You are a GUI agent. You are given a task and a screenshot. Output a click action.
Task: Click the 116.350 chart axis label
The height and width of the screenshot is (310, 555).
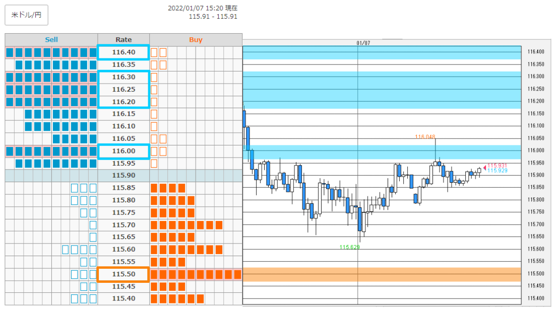pos(536,64)
